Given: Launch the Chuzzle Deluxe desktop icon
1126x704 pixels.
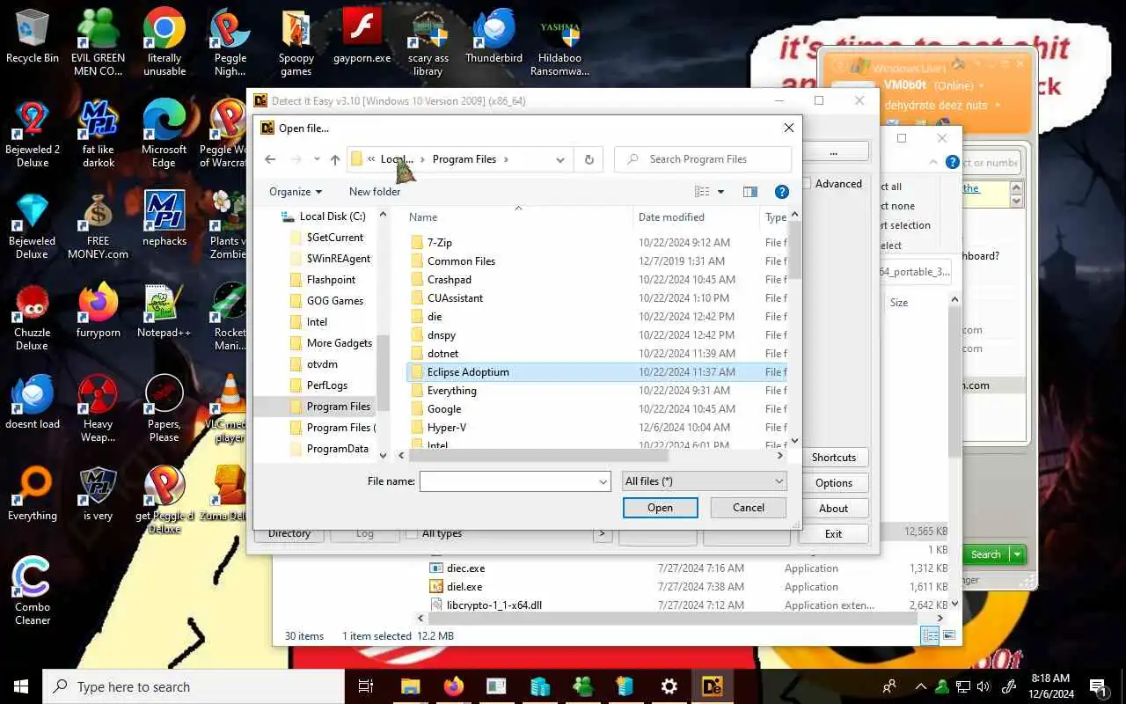Looking at the screenshot, I should [33, 317].
